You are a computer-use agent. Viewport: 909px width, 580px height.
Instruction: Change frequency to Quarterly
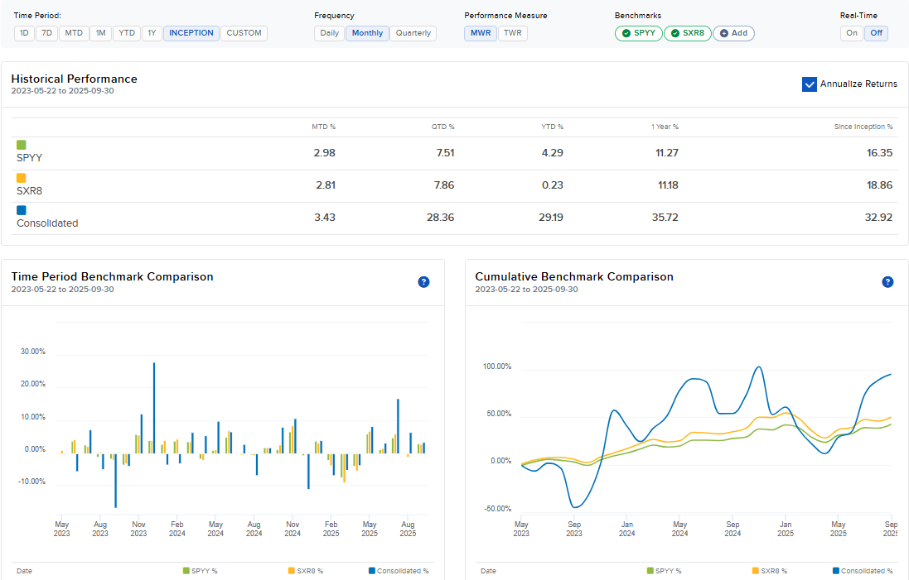click(413, 33)
